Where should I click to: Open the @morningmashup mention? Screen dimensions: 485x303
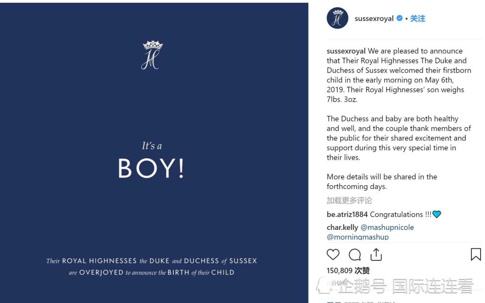coord(357,237)
